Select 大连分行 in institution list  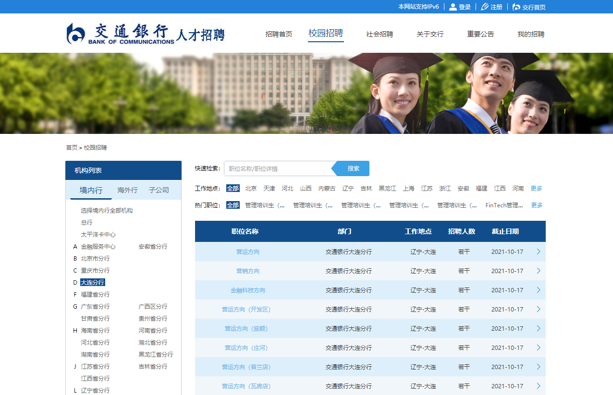click(x=92, y=283)
